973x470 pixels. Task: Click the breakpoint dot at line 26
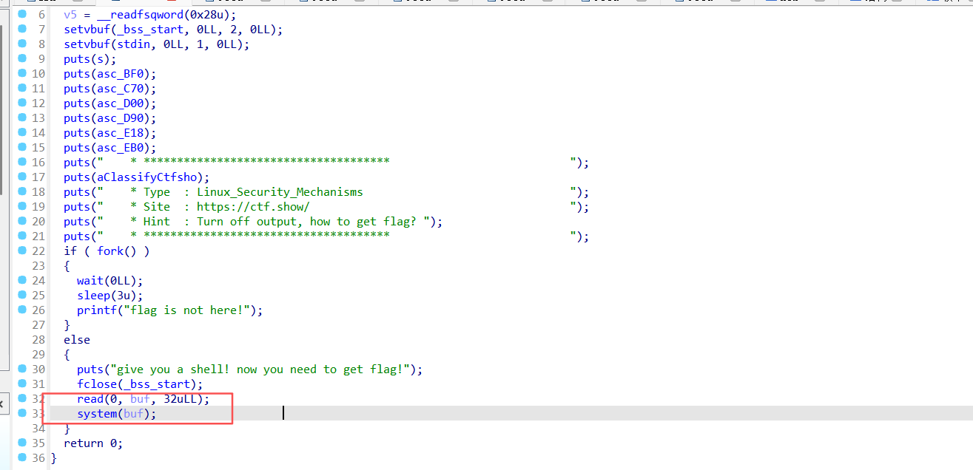[22, 310]
